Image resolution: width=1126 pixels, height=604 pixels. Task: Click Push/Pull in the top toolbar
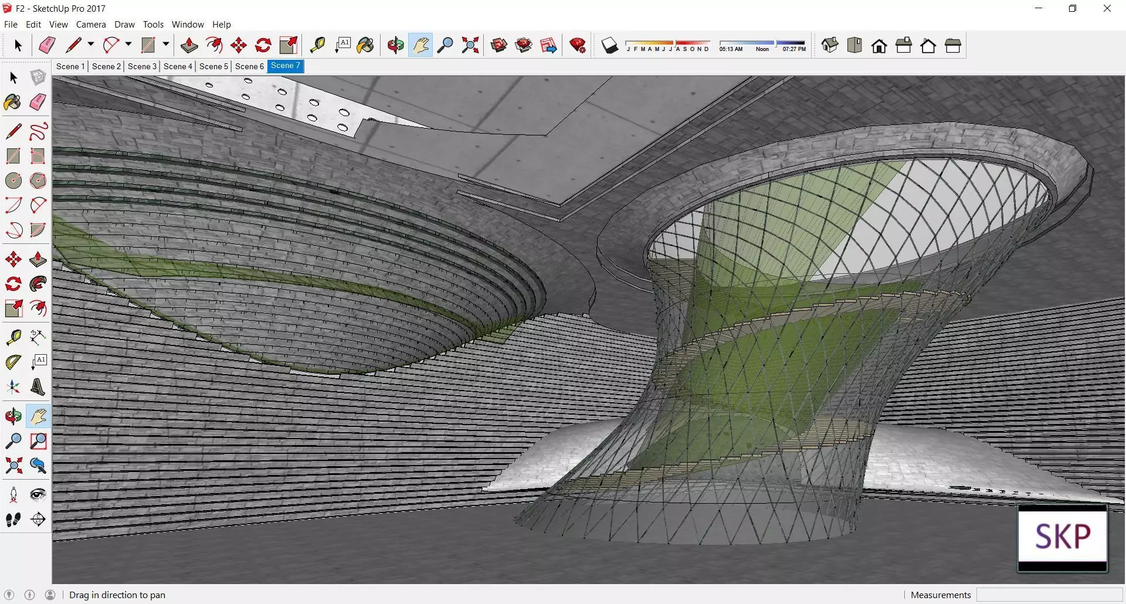click(189, 45)
